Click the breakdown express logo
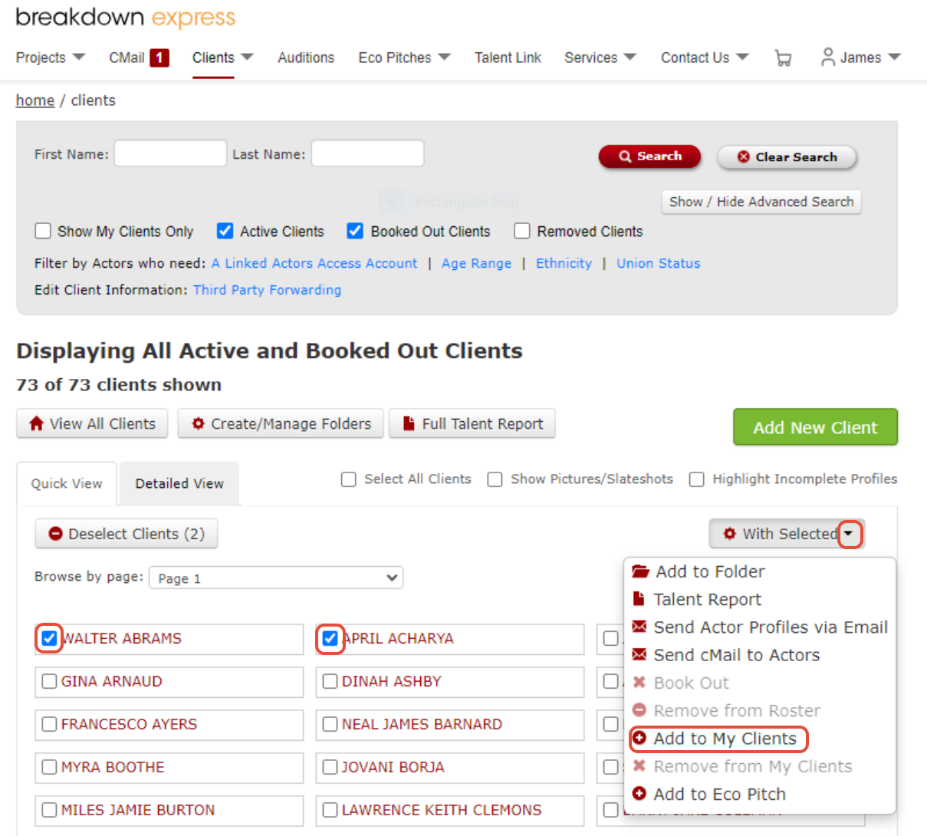 126,17
